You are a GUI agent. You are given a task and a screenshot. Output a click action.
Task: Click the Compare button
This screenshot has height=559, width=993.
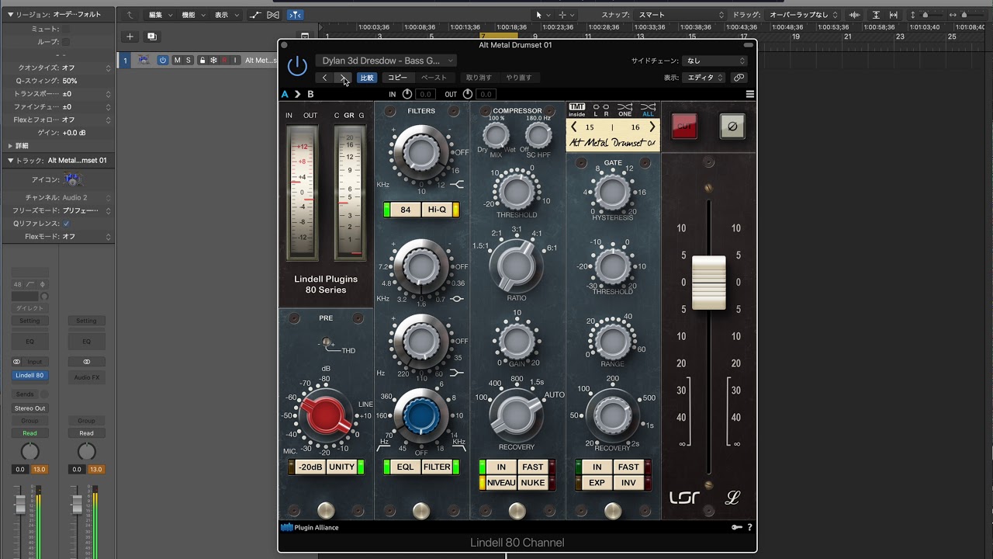click(x=367, y=78)
